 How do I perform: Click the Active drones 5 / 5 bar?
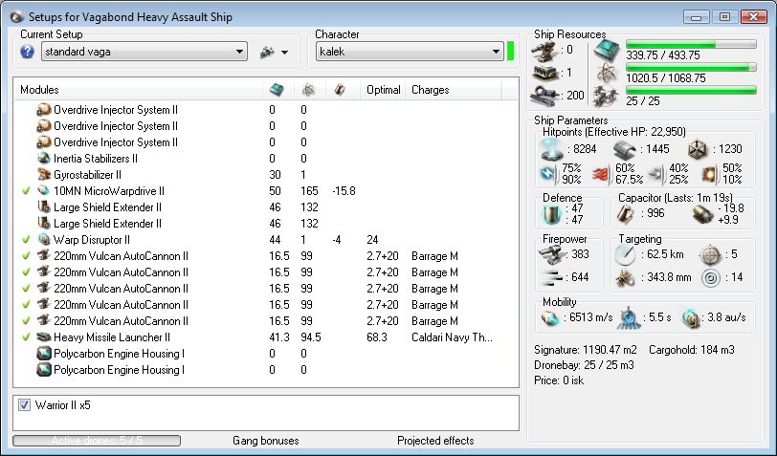pyautogui.click(x=97, y=440)
